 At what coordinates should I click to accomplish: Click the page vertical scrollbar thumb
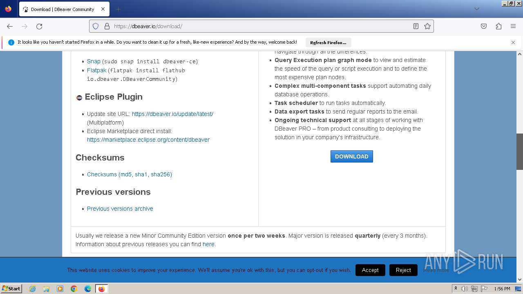point(520,151)
